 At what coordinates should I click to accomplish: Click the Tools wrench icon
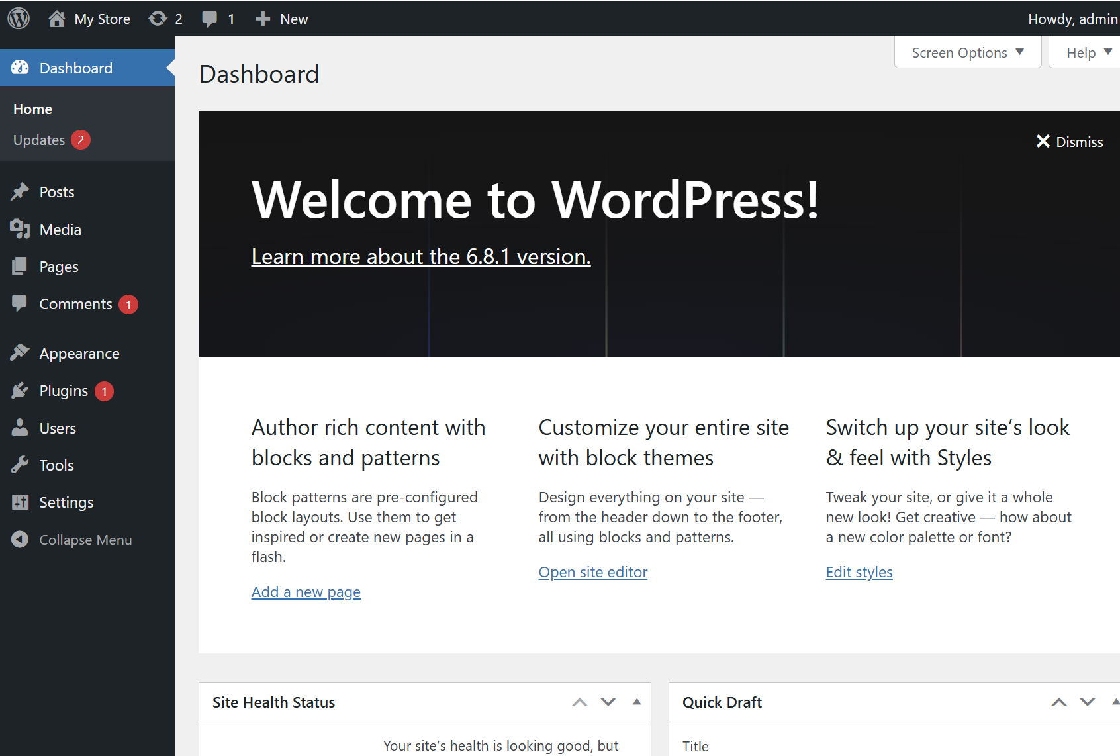20,465
